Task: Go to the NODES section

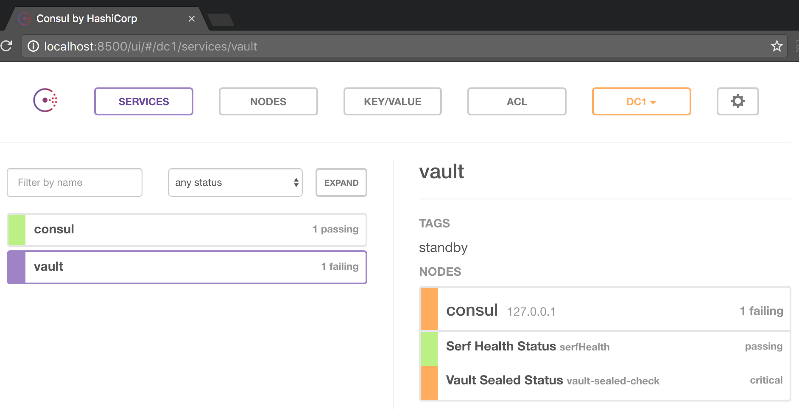Action: pyautogui.click(x=268, y=101)
